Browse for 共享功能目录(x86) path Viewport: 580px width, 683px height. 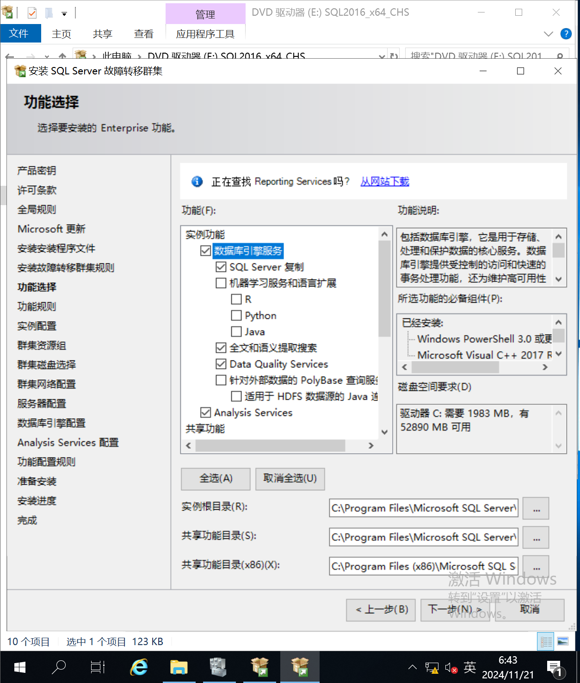pos(536,567)
